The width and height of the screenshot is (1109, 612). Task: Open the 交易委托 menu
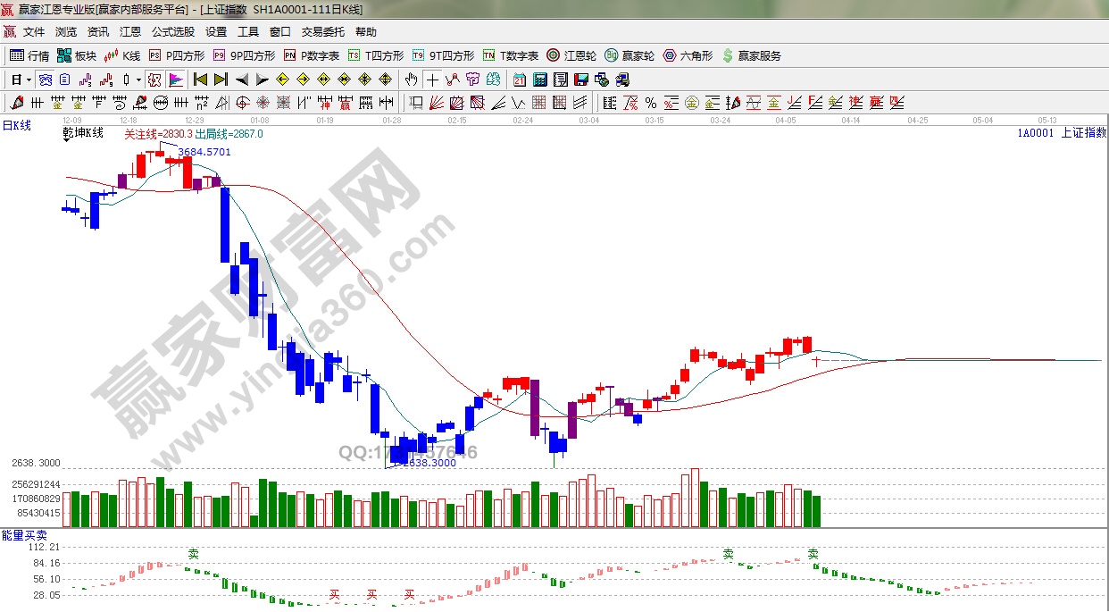[x=322, y=32]
